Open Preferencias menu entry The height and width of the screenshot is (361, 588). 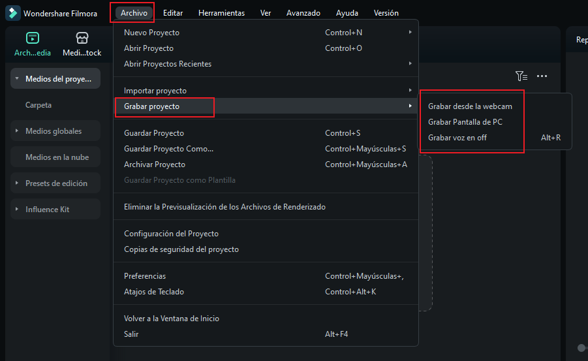coord(266,276)
